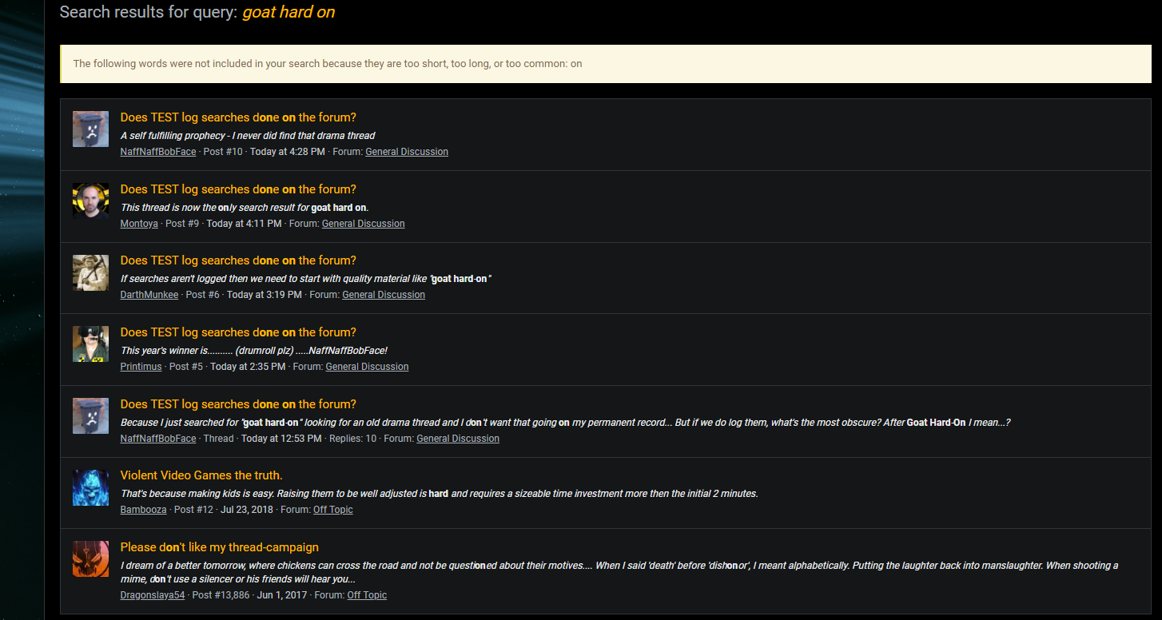Screen dimensions: 1162x620
Task: Click NaffNaffBobFace's avatar on the thread result
Action: click(x=90, y=415)
